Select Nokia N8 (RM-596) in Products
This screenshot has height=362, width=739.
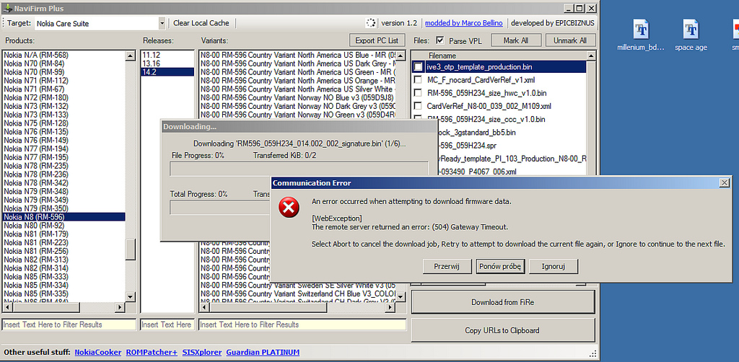[x=64, y=217]
